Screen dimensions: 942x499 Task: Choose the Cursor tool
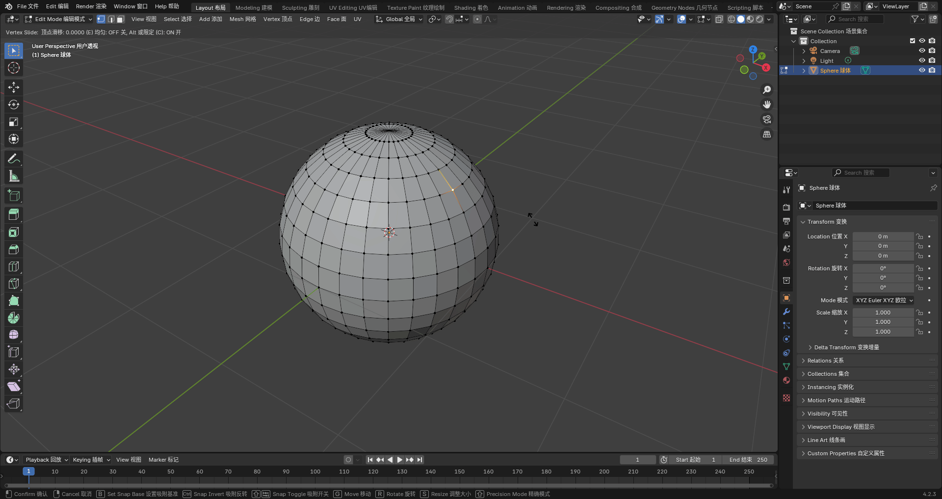coord(14,68)
